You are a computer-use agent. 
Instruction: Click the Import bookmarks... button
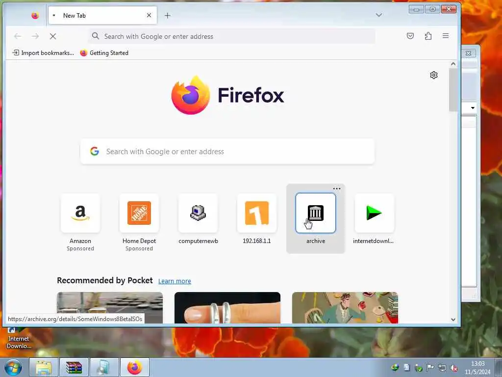pos(43,53)
